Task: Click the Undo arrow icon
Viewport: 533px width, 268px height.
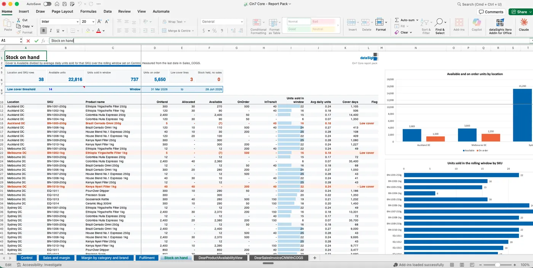Action: [x=80, y=4]
